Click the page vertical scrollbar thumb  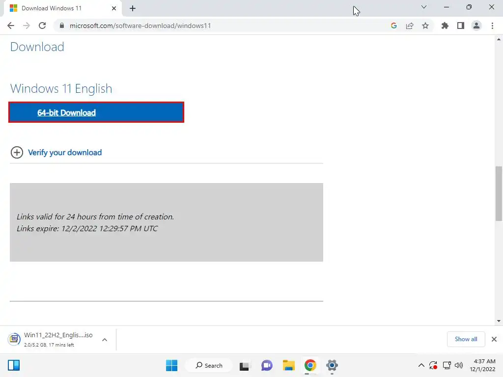(499, 193)
